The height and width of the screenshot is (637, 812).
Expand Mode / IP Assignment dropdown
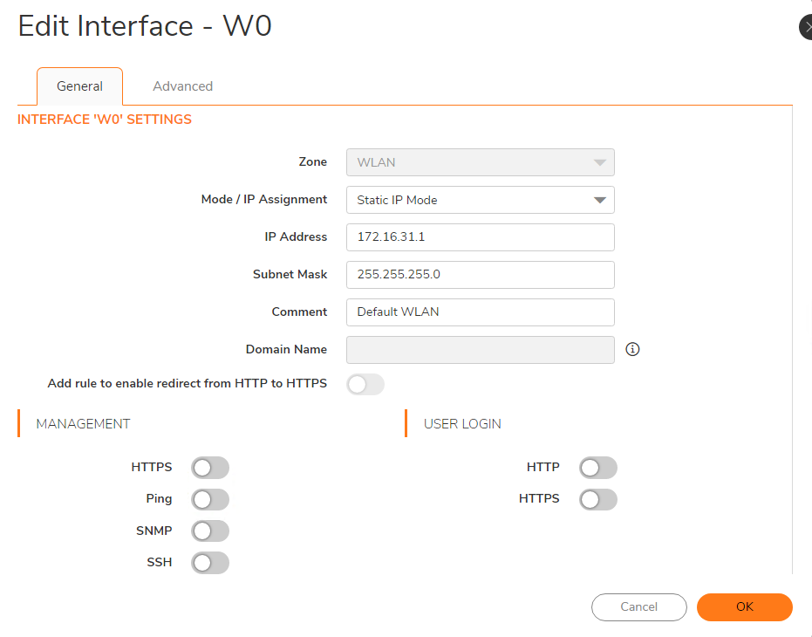[x=481, y=200]
